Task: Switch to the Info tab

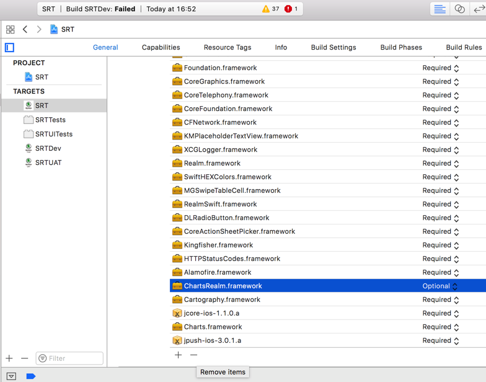Action: [281, 47]
